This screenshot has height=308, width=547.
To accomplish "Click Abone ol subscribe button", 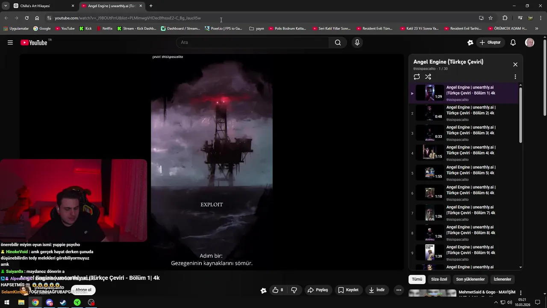I will (83, 290).
